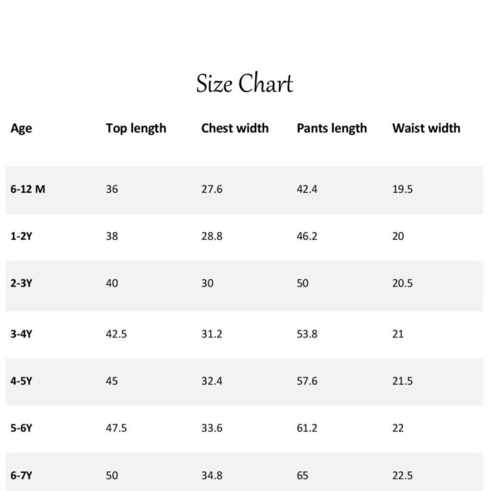491x491 pixels.
Task: Select the 27.6 chest width value
Action: [x=212, y=189]
